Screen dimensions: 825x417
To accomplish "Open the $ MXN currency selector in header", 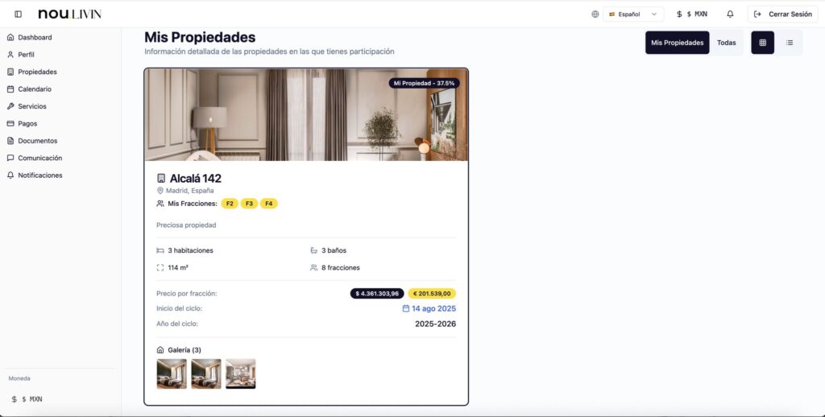I will [x=692, y=14].
